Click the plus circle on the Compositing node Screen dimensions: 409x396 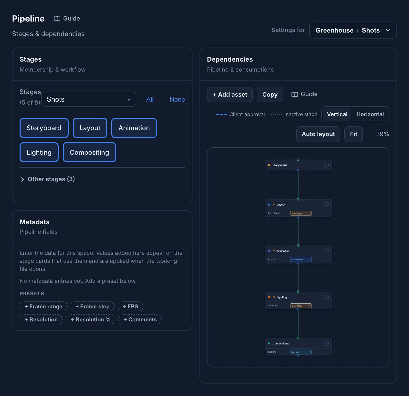click(x=326, y=343)
